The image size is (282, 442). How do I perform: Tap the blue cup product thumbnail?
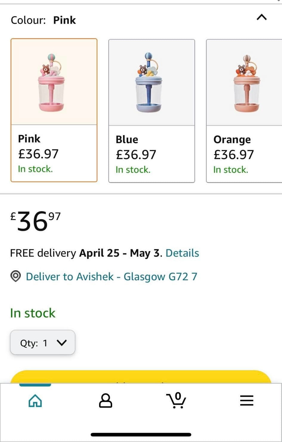[149, 83]
